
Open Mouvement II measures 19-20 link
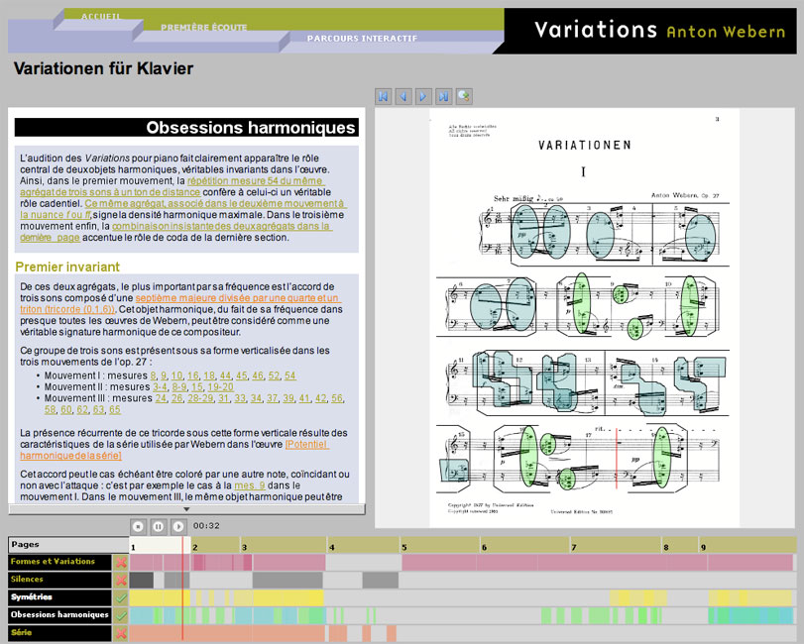click(x=220, y=386)
